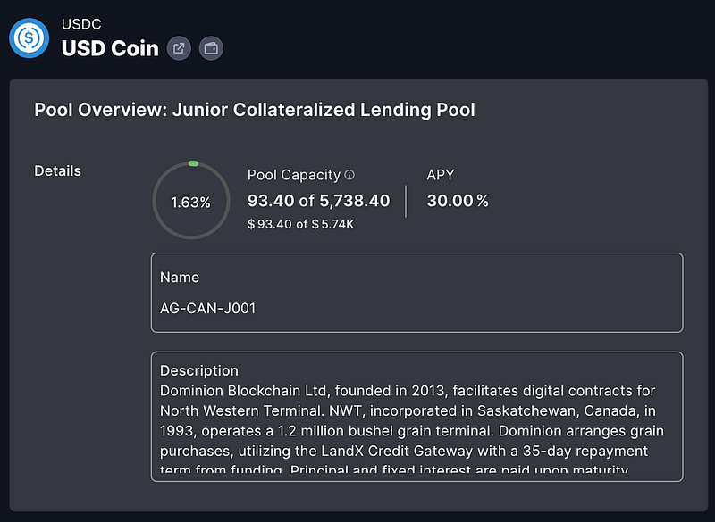Screen dimensions: 715x522
Task: Click the USDC coin logo
Action: click(29, 37)
